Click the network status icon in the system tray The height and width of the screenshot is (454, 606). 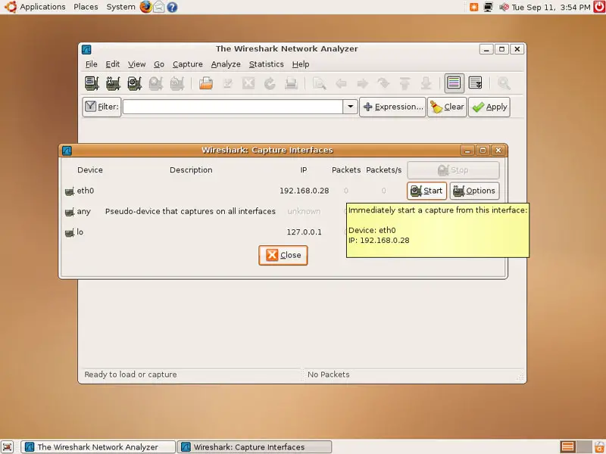[x=489, y=7]
